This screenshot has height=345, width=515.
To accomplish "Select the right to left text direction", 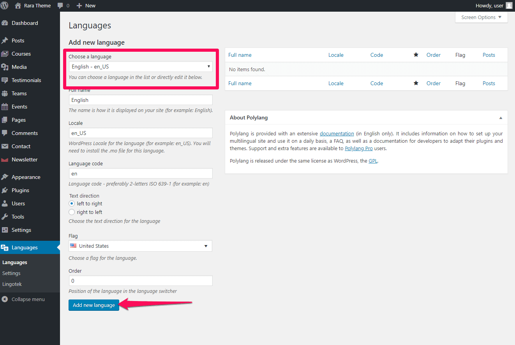I will [72, 212].
